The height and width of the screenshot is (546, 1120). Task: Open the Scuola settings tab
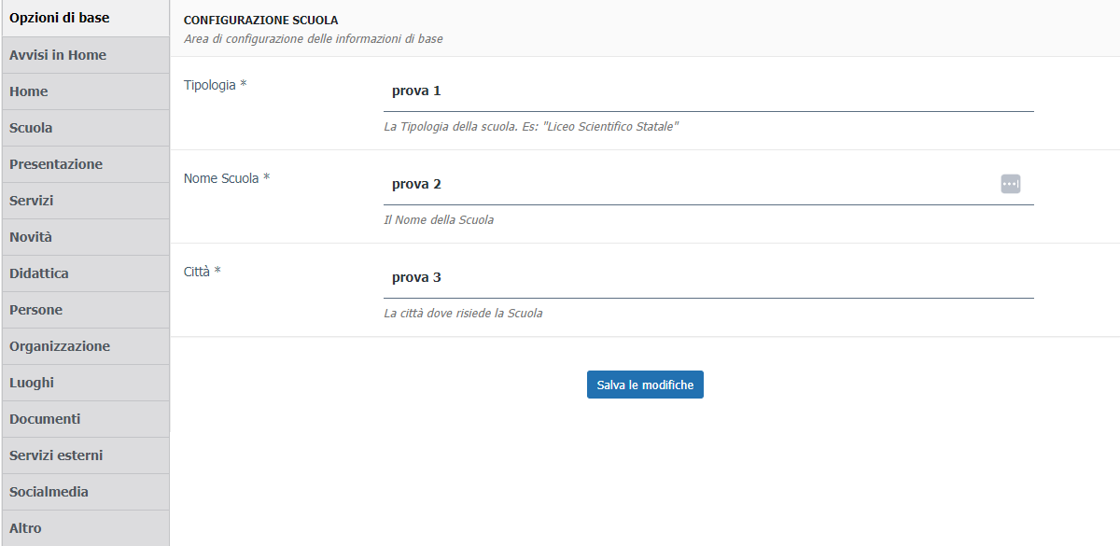(85, 128)
